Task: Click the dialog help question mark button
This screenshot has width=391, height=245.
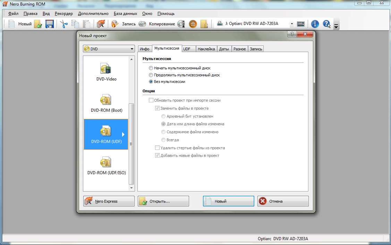Action: 292,34
